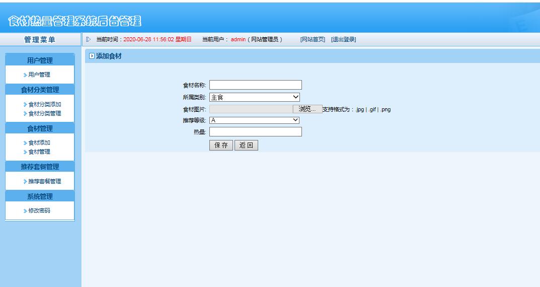
Task: Open the 所属类别 category dropdown
Action: click(x=255, y=97)
